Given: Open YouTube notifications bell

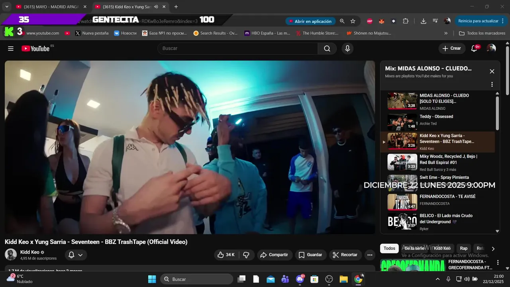Looking at the screenshot, I should 474,48.
